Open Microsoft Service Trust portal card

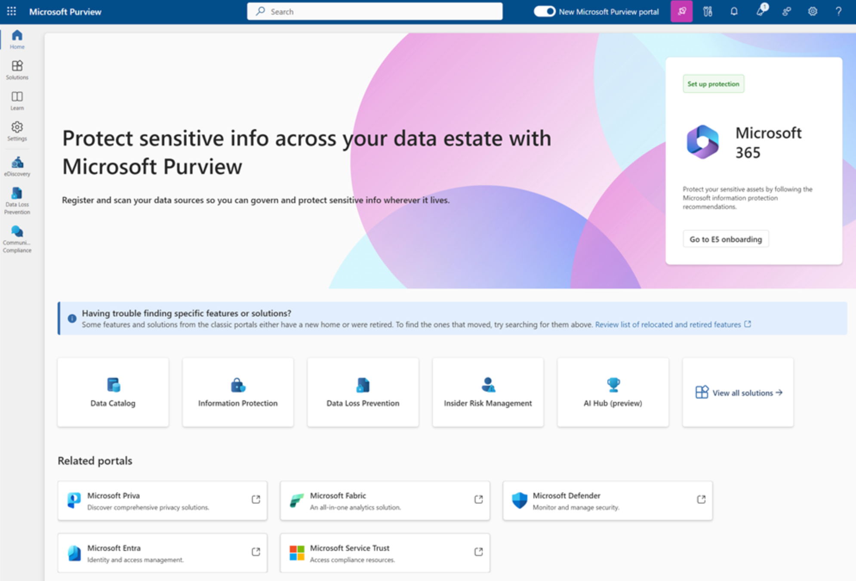(385, 553)
